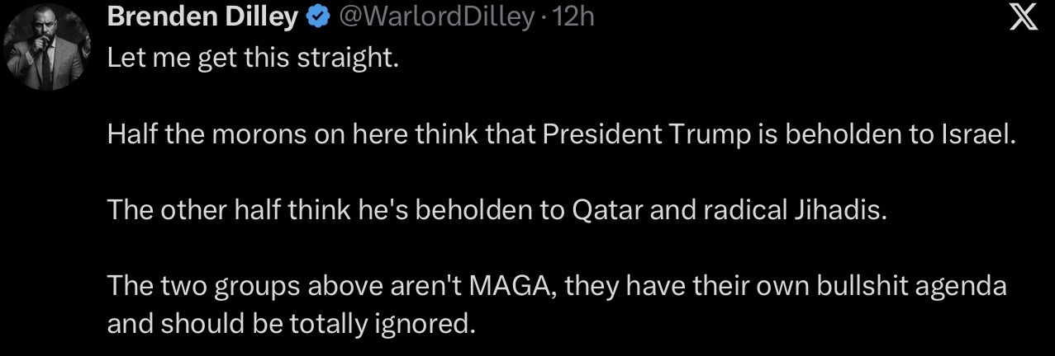Click the final line "and should be totally ignored."
Image resolution: width=1055 pixels, height=356 pixels.
click(292, 323)
